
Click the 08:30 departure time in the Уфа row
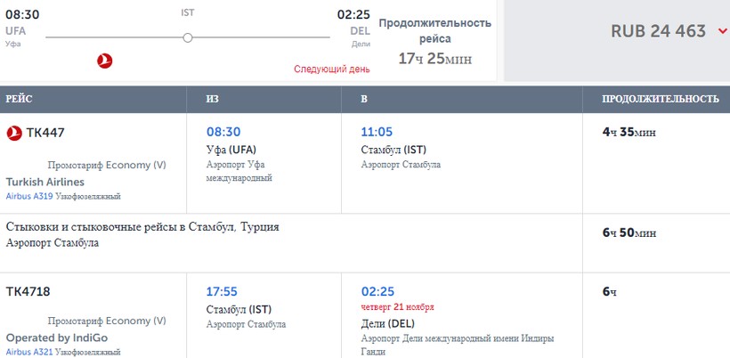pyautogui.click(x=223, y=131)
